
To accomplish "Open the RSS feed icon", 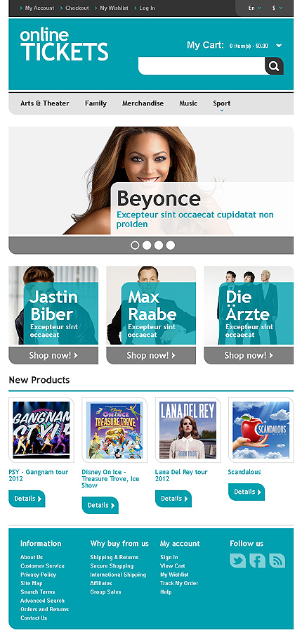I will (277, 561).
